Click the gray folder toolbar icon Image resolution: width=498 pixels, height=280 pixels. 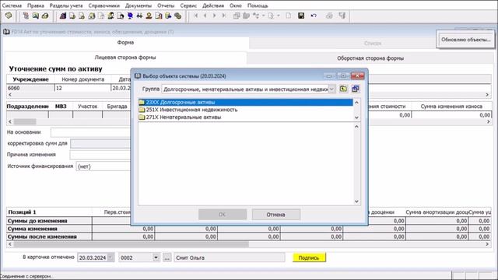(246, 16)
